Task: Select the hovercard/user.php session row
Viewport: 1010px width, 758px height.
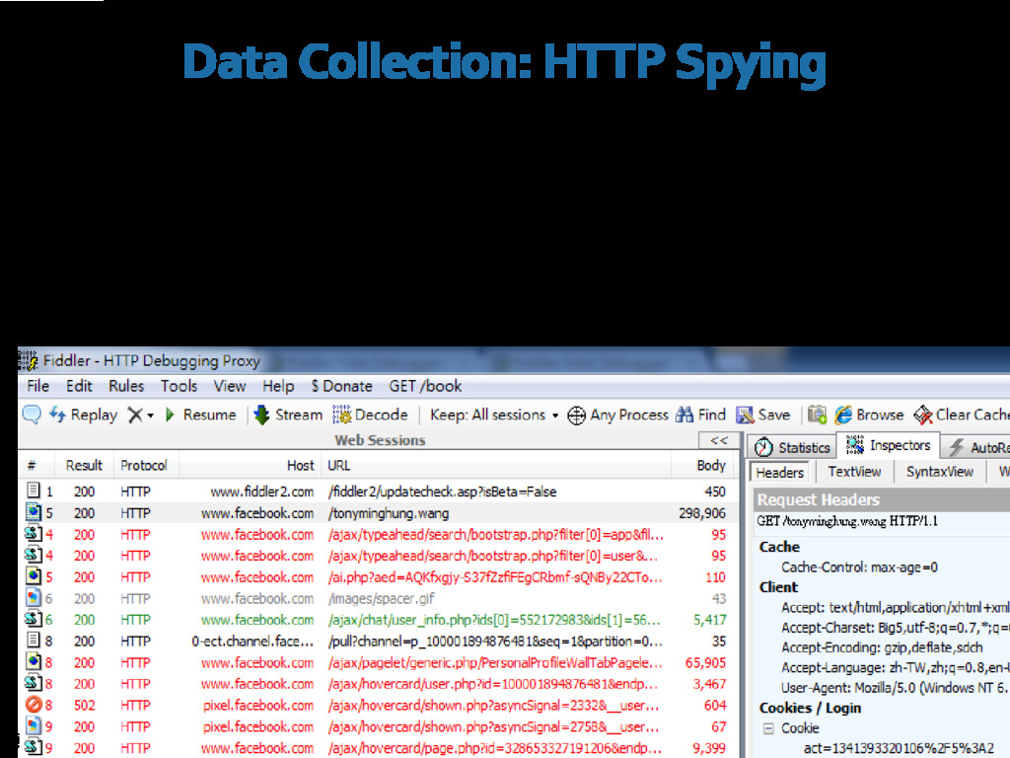Action: 380,684
